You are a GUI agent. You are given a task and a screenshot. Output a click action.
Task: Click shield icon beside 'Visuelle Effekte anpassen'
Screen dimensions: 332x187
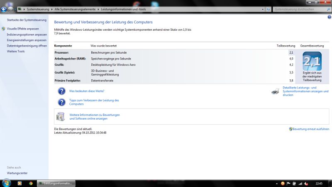click(3, 29)
